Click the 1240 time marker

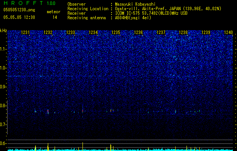pyautogui.click(x=228, y=32)
